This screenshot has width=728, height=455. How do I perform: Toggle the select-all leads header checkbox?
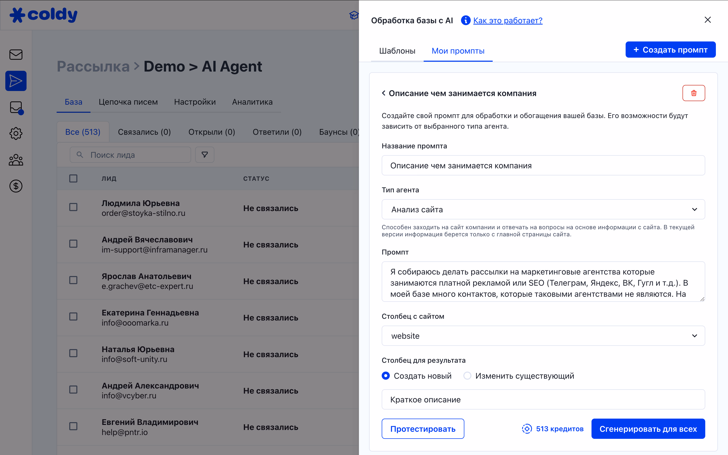(x=73, y=178)
